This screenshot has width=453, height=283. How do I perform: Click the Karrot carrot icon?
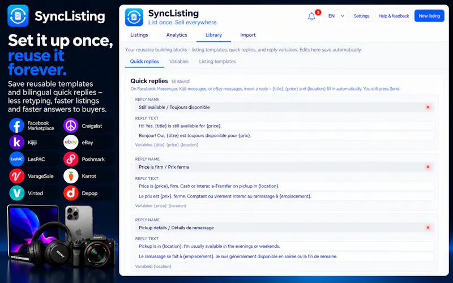[71, 176]
